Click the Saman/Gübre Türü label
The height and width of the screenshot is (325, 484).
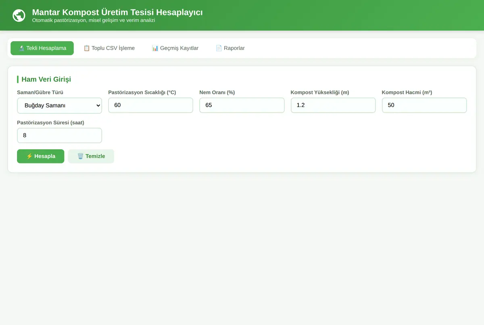(x=40, y=92)
